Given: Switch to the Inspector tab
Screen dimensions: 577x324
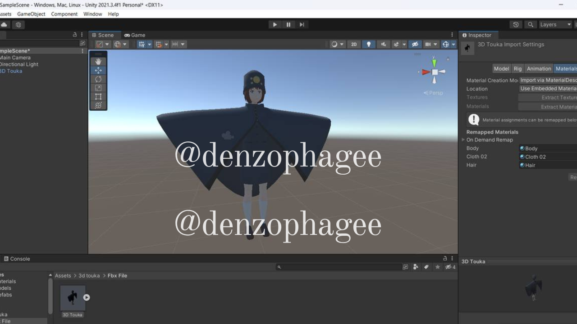Looking at the screenshot, I should (x=477, y=35).
